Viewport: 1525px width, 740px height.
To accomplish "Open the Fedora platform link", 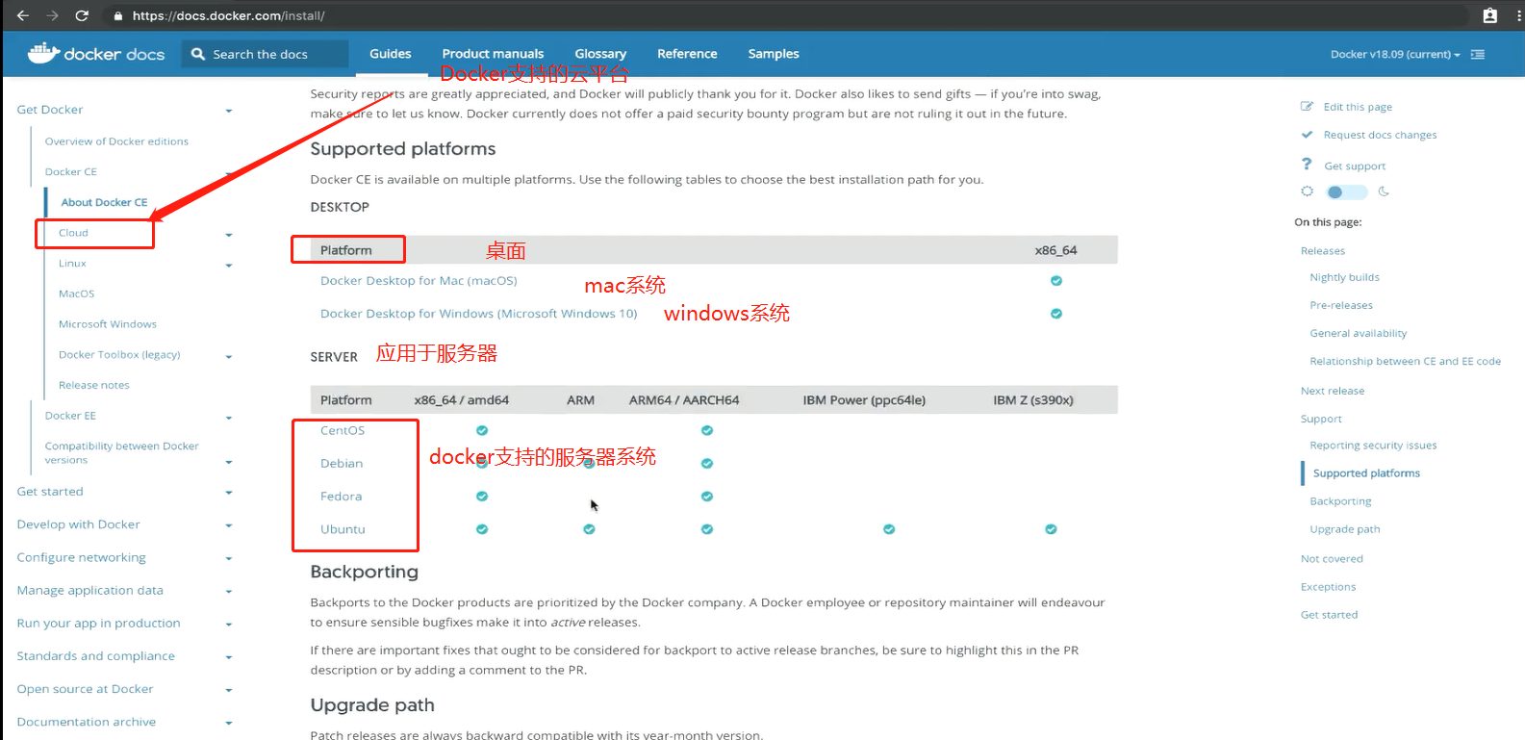I will point(342,497).
